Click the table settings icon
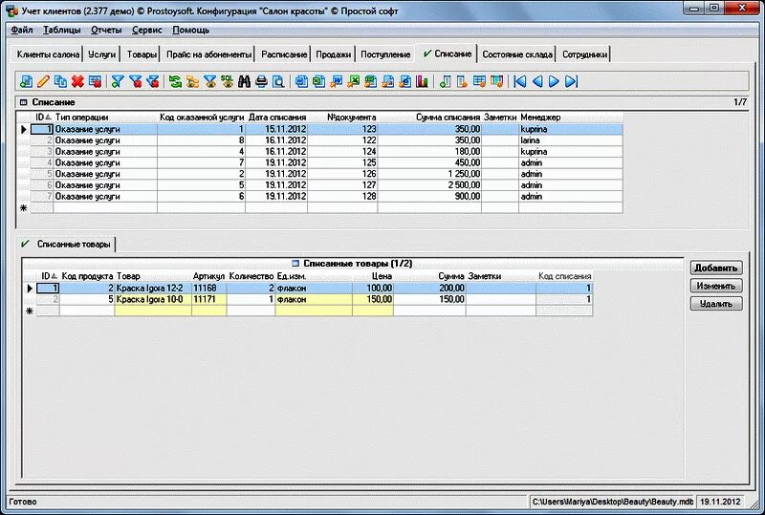 click(x=480, y=81)
